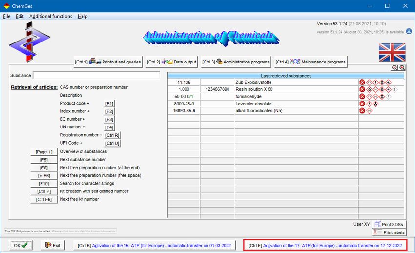Click Ctrl F6 Next free kit number button
This screenshot has width=415, height=253.
44,200
